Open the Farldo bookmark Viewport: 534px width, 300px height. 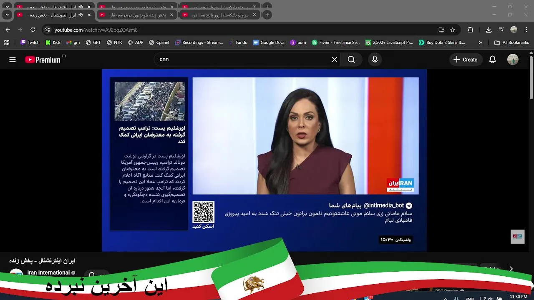pos(238,42)
